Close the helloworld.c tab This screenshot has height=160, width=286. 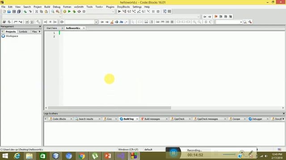[x=84, y=28]
